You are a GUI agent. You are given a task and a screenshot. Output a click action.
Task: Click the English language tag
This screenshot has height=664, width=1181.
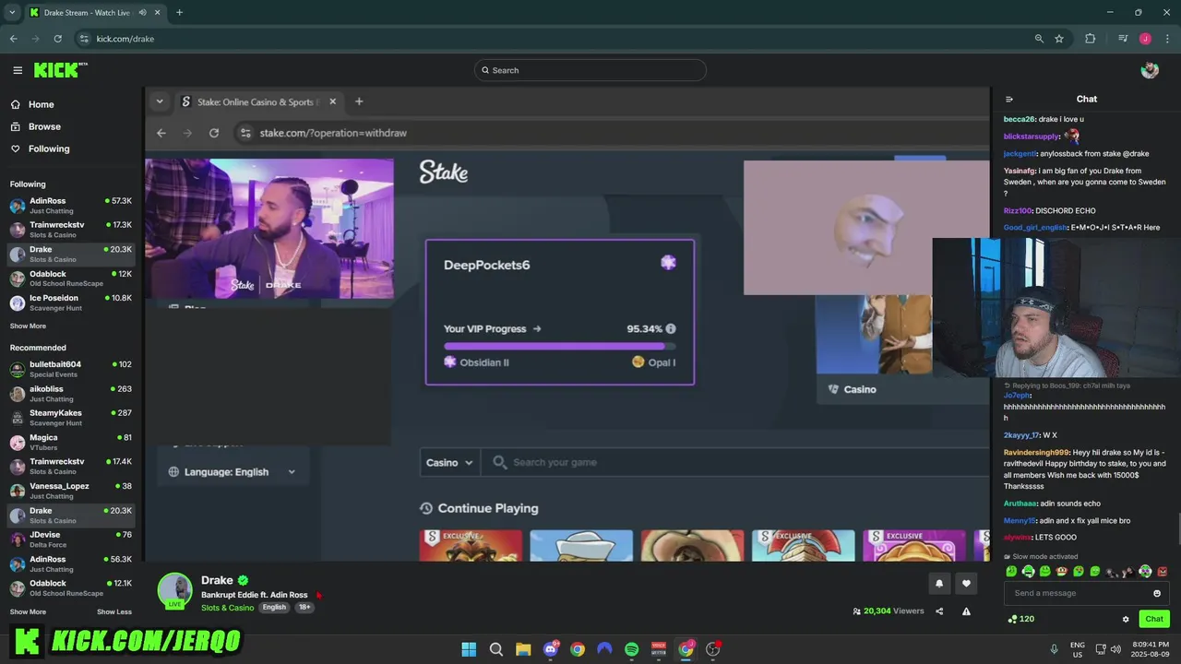pos(274,608)
